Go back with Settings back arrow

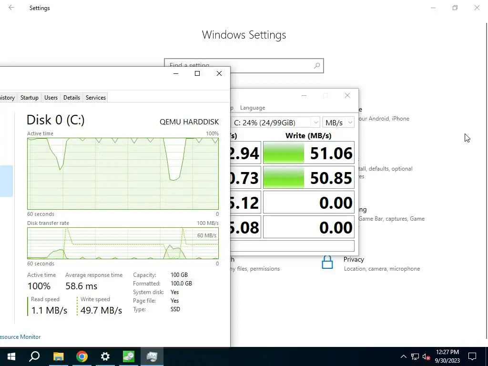(11, 8)
